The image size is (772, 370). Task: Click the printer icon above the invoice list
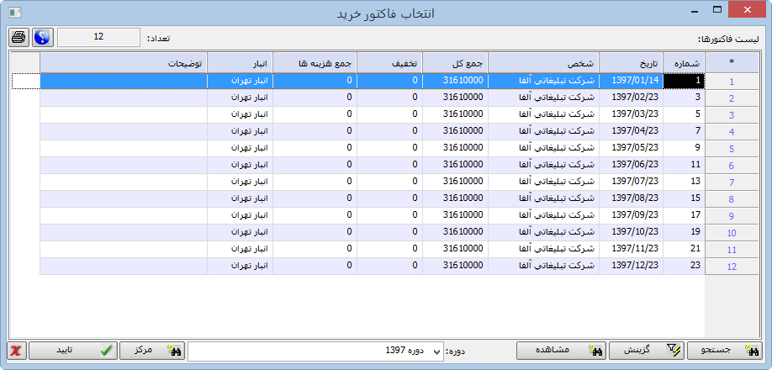coord(19,38)
